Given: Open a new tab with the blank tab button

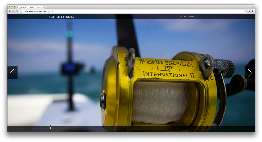Looking at the screenshot, I should click(x=46, y=8).
